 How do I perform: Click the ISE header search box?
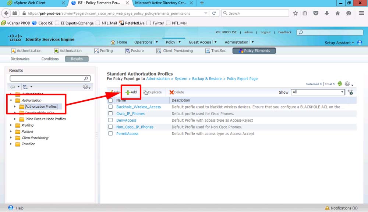pos(330,32)
